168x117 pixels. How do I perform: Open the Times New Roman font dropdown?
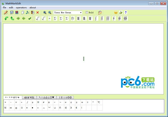[81, 13]
